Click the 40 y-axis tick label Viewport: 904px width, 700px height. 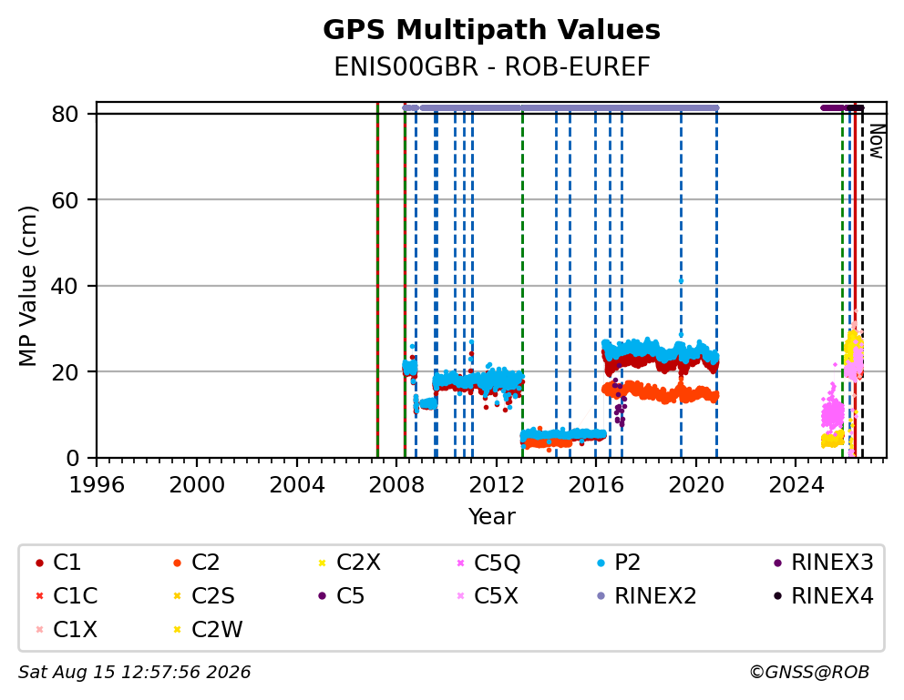(65, 286)
